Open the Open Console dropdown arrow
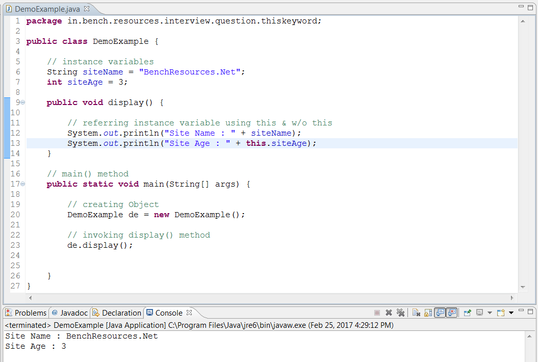 click(x=511, y=313)
